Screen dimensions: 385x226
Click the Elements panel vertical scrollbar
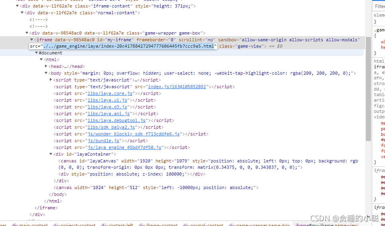point(368,89)
